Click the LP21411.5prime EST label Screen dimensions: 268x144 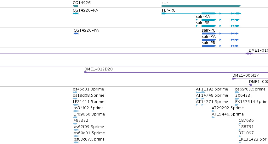pos(88,102)
